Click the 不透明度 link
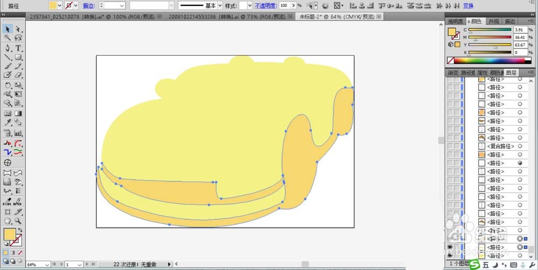 266,6
